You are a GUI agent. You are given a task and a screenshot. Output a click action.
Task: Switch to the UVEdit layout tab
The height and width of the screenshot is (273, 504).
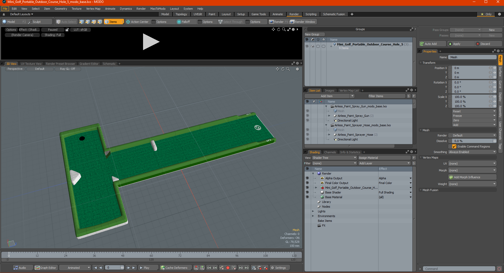click(198, 14)
